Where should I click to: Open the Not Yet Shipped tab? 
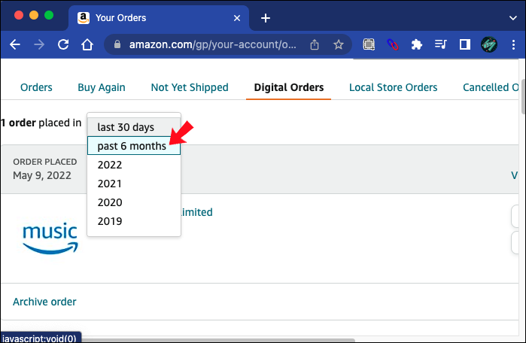[x=190, y=87]
